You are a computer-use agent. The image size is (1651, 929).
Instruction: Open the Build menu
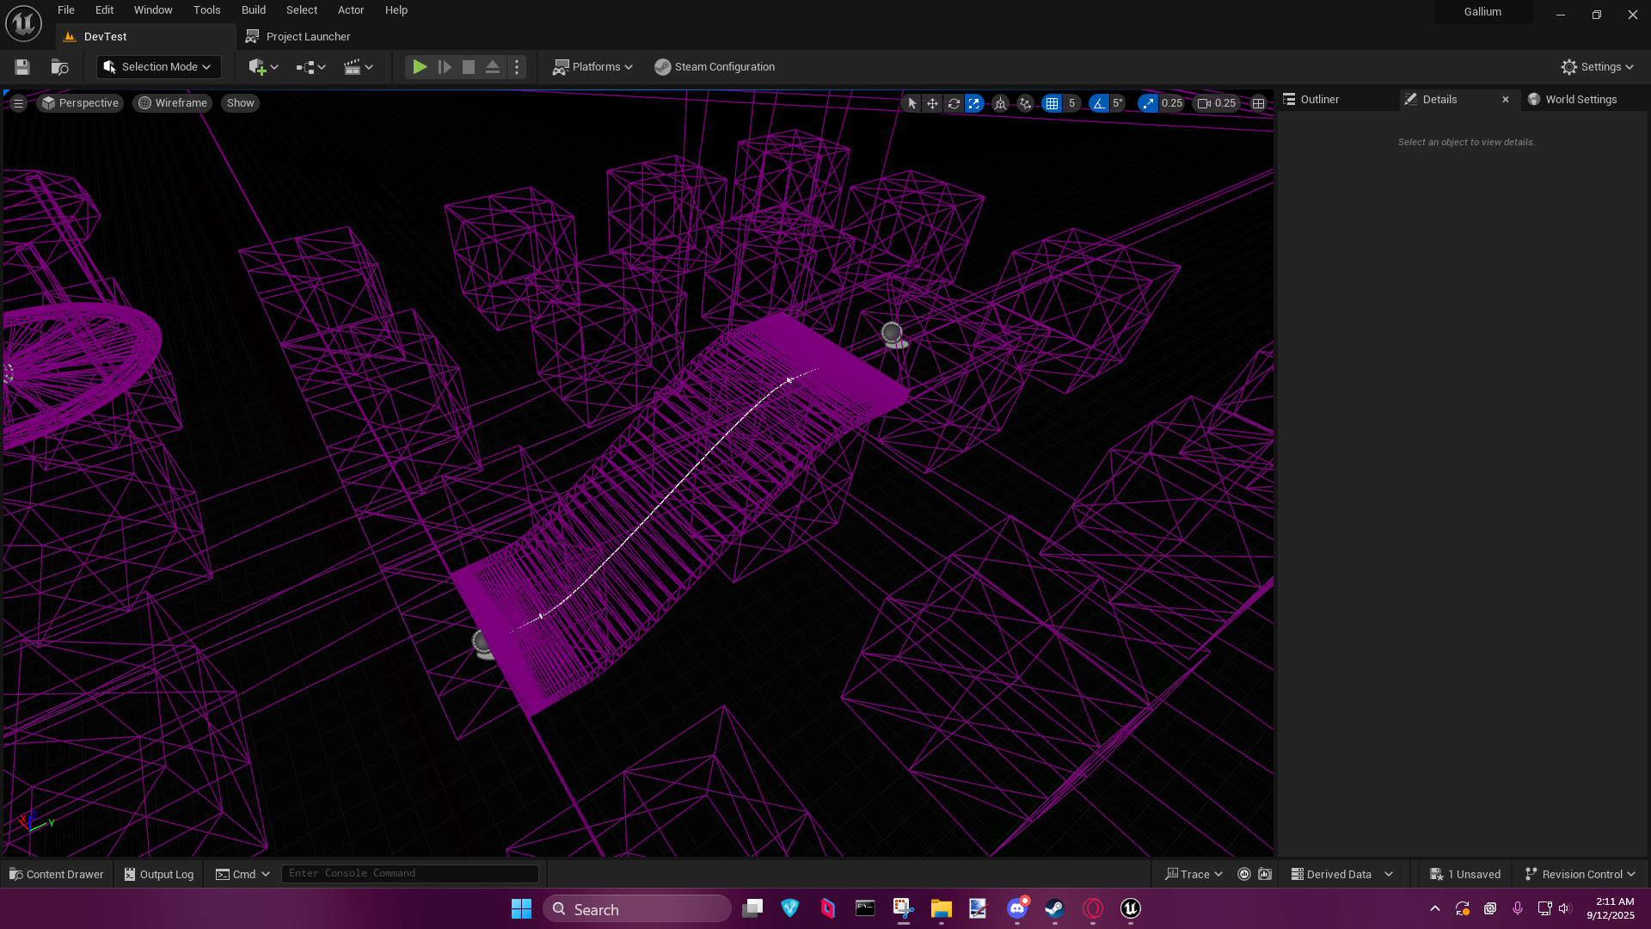pos(253,10)
